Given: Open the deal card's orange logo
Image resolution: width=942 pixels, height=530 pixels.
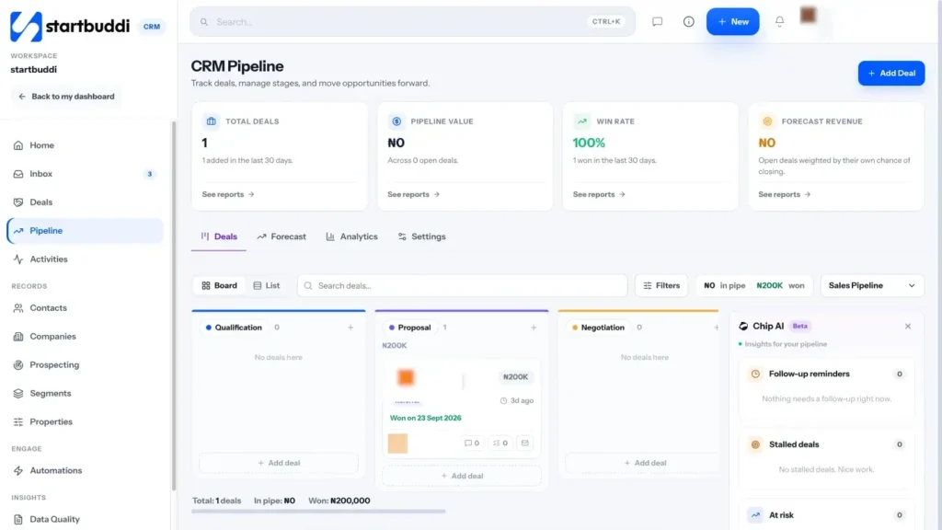Looking at the screenshot, I should coord(406,377).
